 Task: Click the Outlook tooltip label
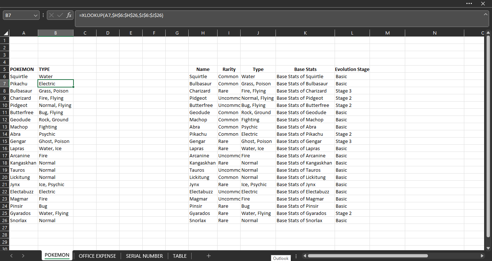(281, 258)
